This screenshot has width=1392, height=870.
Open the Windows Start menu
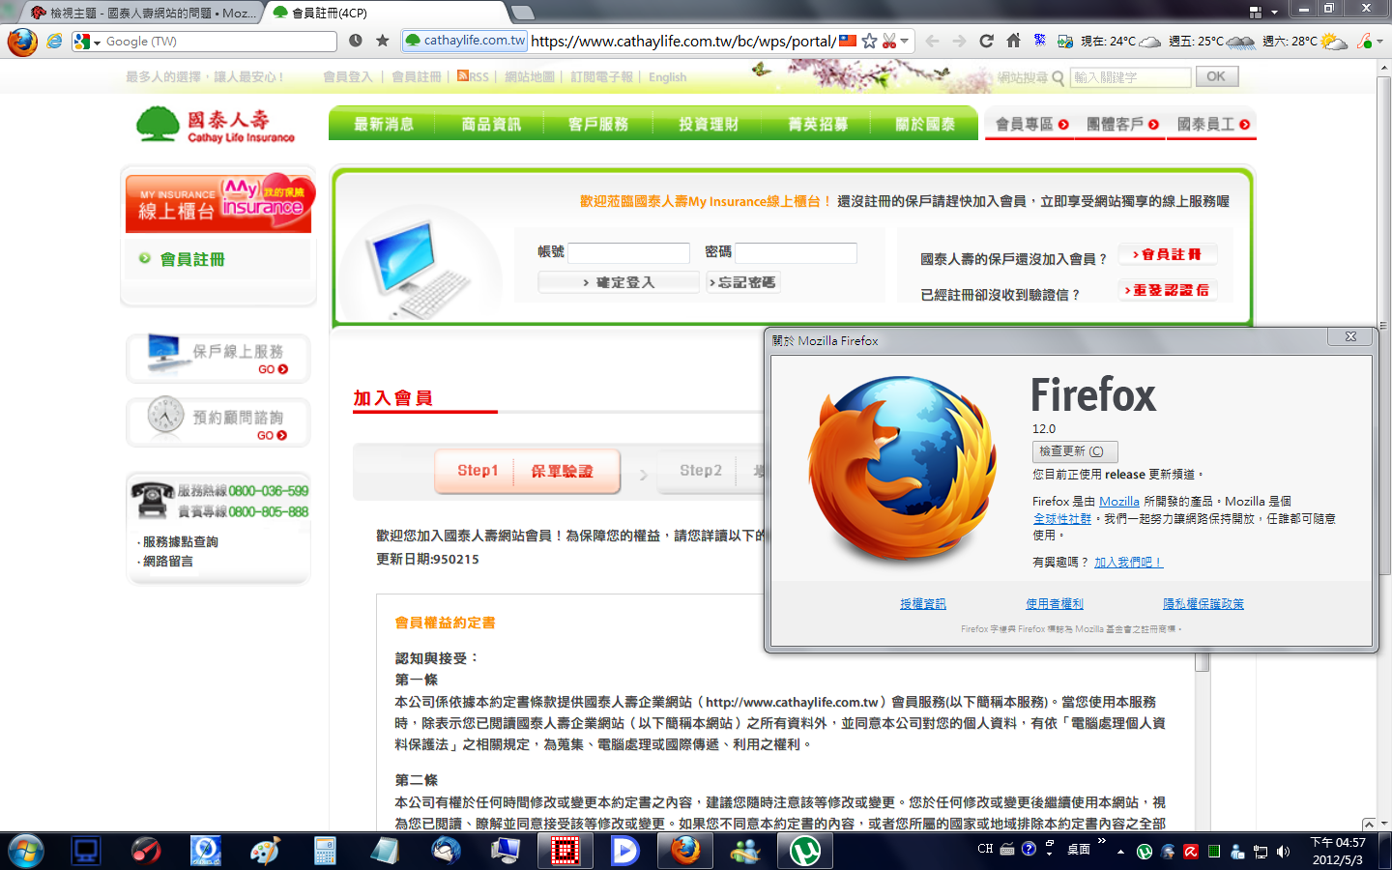coord(25,851)
